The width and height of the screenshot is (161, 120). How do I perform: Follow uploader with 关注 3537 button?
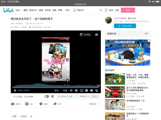click(125, 26)
